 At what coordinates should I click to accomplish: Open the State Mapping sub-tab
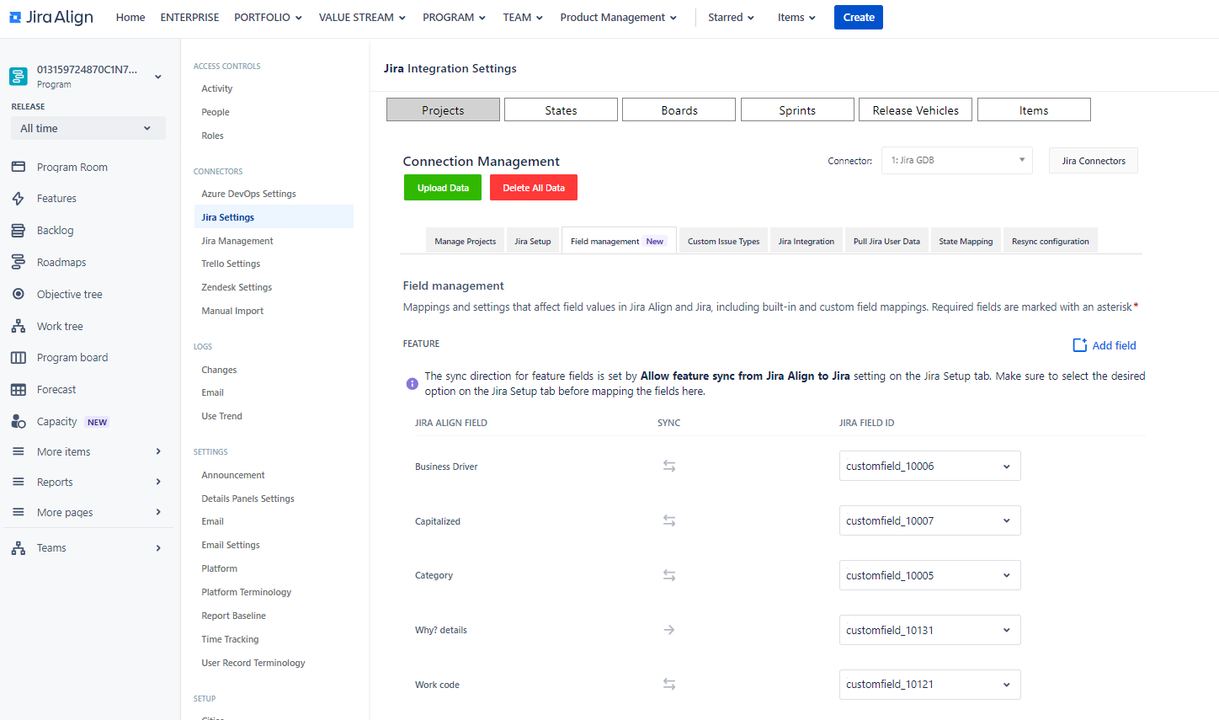[966, 241]
